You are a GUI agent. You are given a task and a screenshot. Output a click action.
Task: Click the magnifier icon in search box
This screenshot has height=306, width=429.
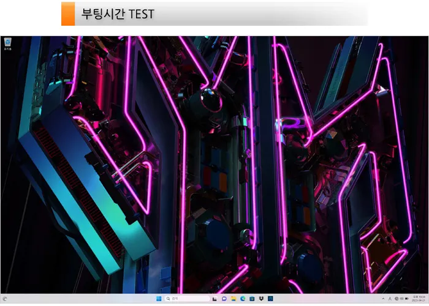point(168,299)
